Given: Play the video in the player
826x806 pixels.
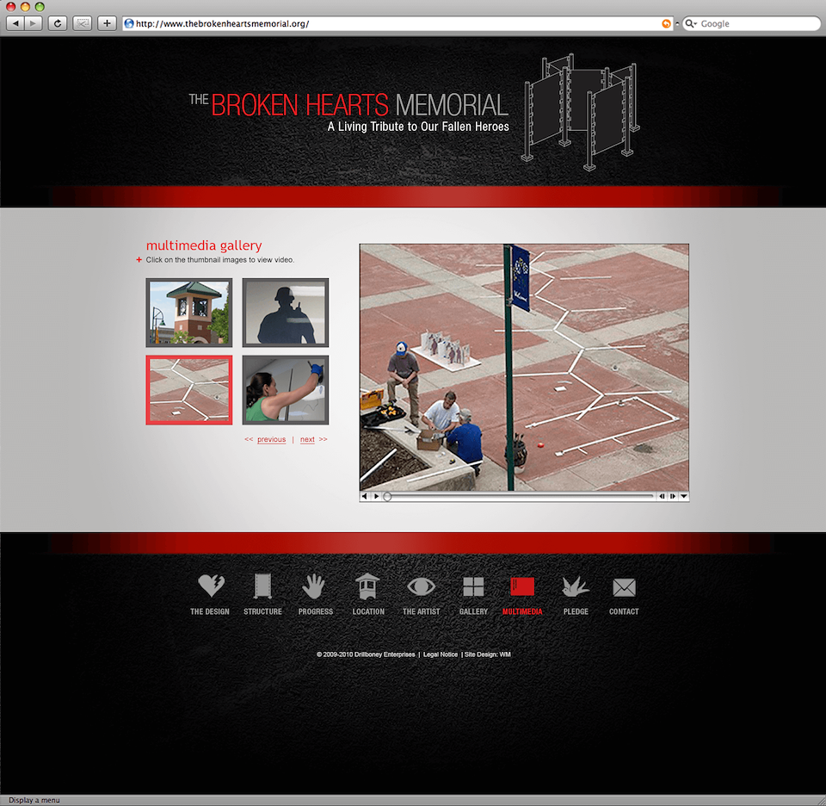Looking at the screenshot, I should 376,496.
